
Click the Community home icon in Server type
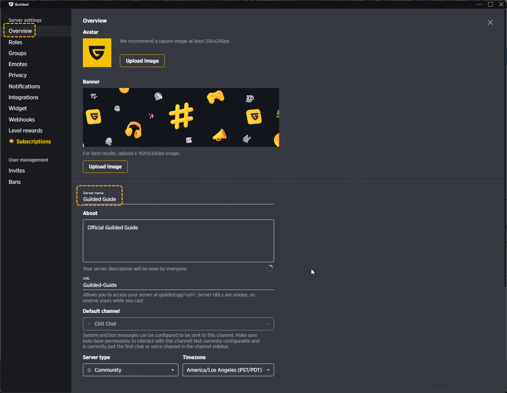(89, 370)
